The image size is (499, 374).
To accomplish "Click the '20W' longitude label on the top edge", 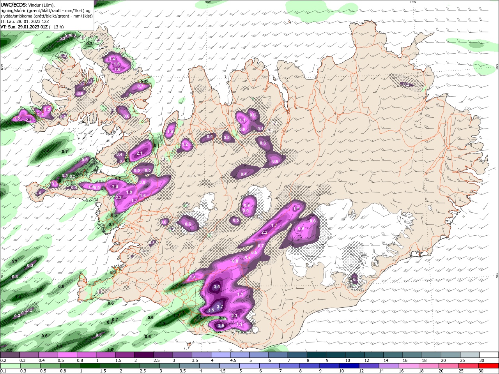I will pos(207,2).
